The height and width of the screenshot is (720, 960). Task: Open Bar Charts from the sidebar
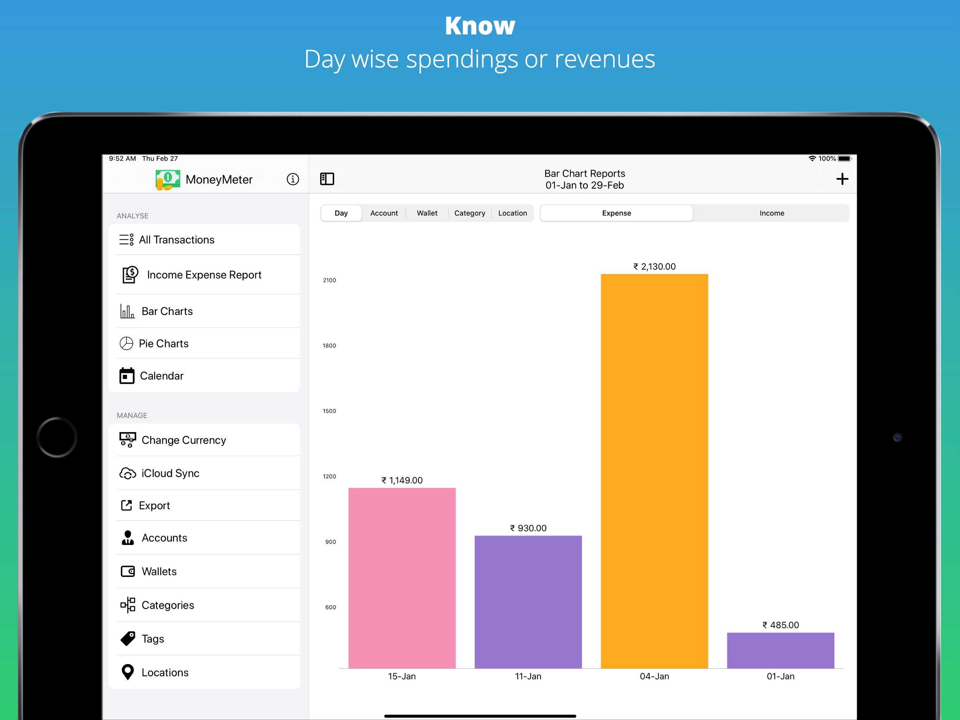[167, 311]
